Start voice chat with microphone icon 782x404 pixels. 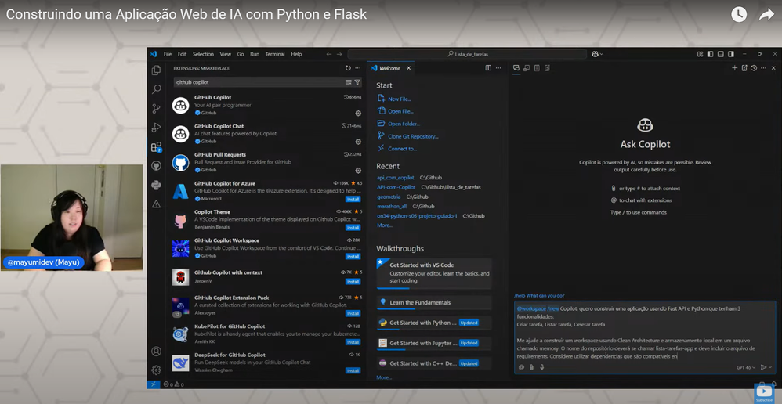(x=542, y=367)
